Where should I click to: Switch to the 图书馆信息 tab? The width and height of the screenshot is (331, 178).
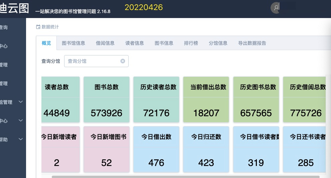(73, 43)
